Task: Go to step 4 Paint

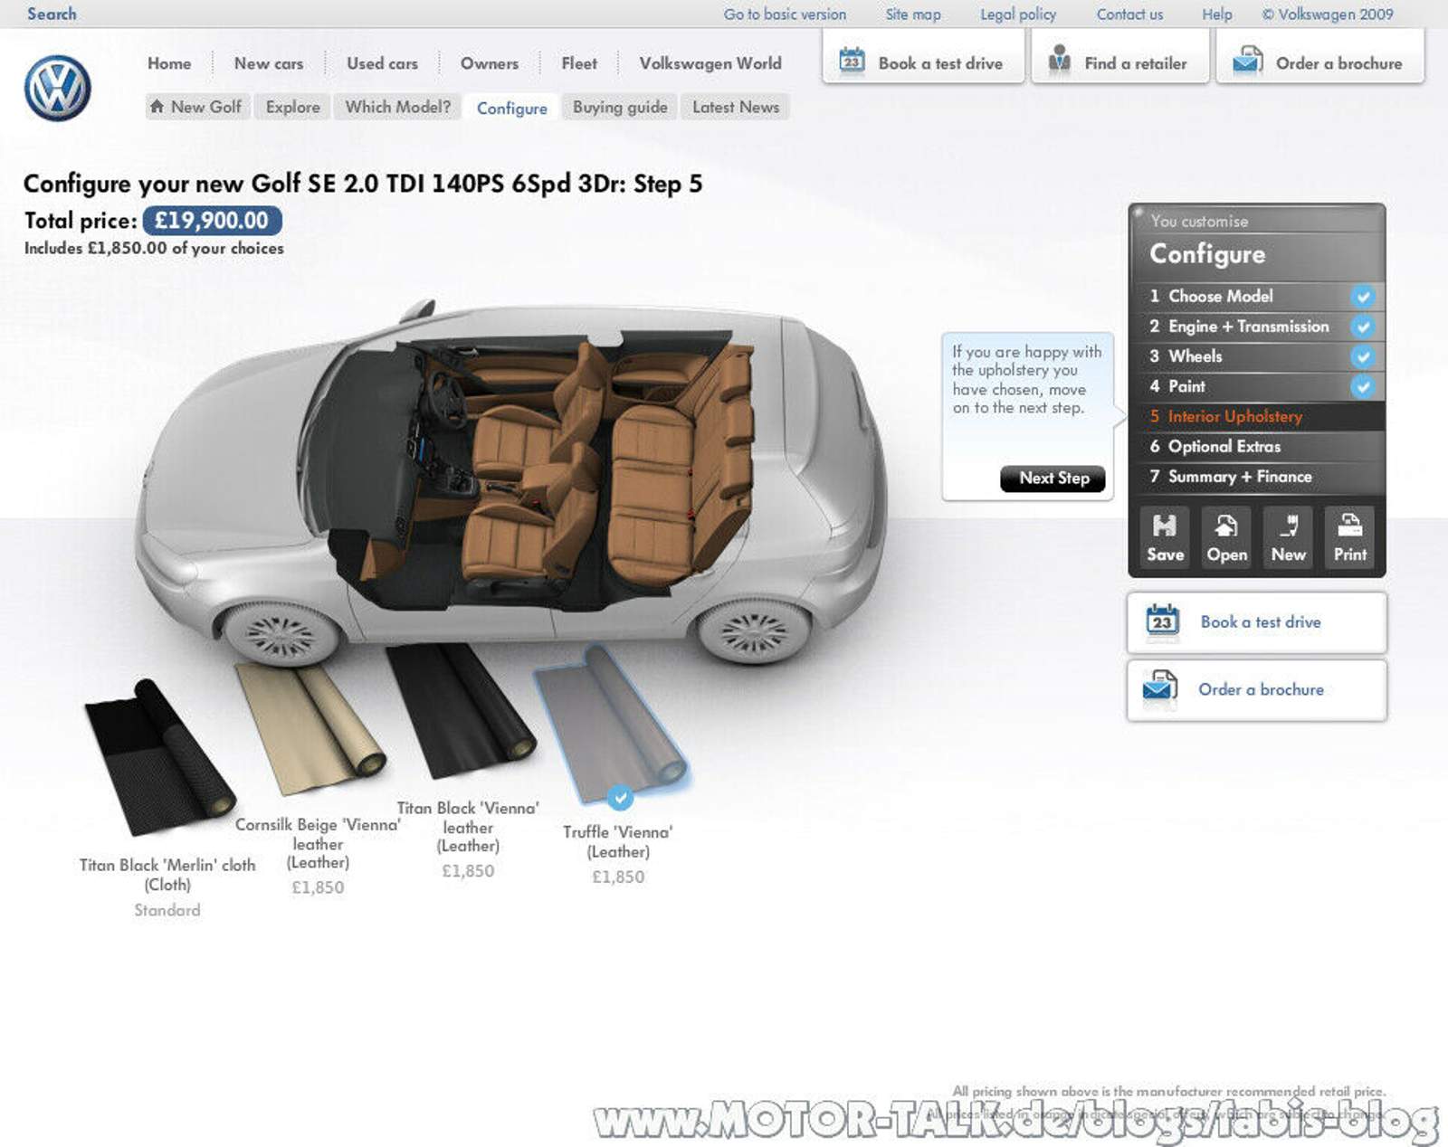Action: (x=1257, y=386)
